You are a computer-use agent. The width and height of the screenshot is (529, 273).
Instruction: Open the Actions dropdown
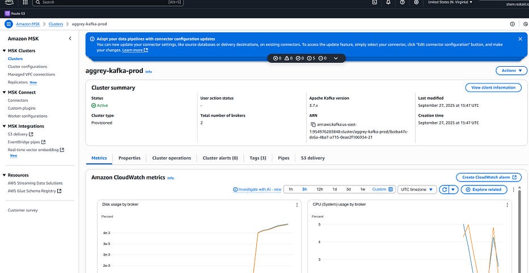pyautogui.click(x=511, y=71)
